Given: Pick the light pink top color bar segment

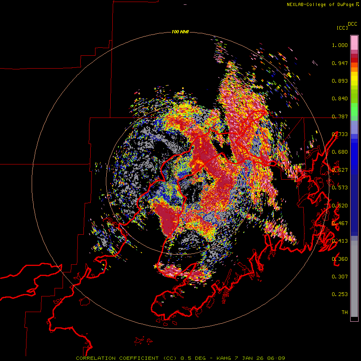Looking at the screenshot, I should pyautogui.click(x=354, y=43).
